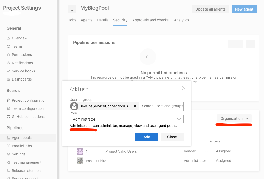Switch to the Agents tab
Screen dimensions: 264x179
[87, 20]
